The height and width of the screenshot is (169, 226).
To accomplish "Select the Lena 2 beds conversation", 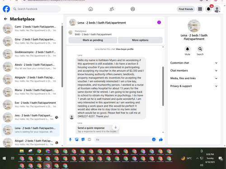I will (30, 130).
